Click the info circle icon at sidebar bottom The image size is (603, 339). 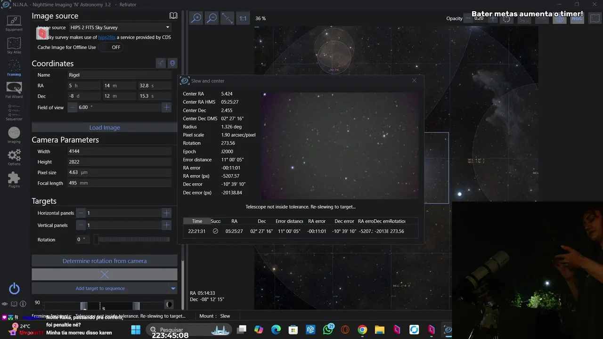point(23,304)
